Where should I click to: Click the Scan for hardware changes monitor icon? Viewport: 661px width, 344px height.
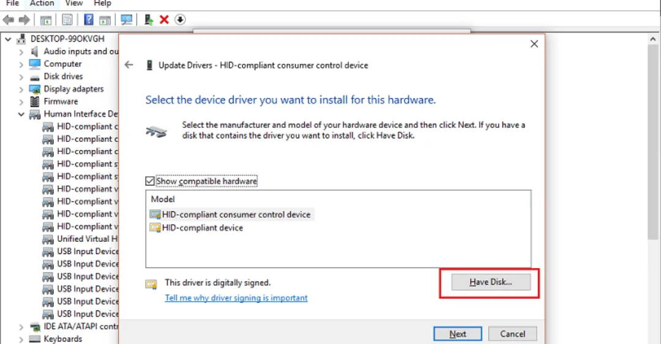pyautogui.click(x=127, y=20)
